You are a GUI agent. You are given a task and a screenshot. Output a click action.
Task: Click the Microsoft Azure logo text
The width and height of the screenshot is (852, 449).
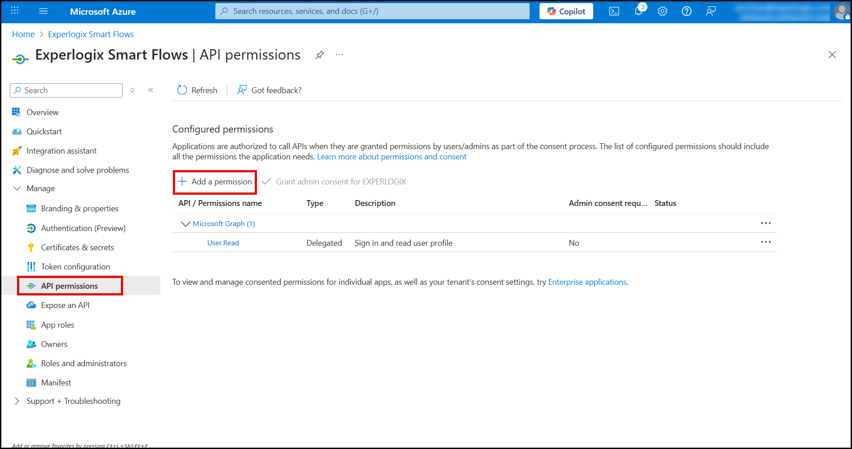click(x=103, y=12)
